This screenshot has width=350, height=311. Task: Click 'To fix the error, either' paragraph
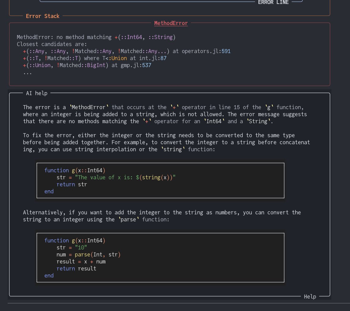click(166, 142)
